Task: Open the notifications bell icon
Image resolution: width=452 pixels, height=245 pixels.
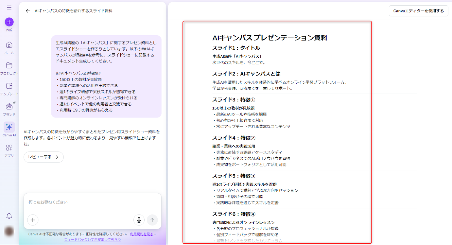Action: 9,216
